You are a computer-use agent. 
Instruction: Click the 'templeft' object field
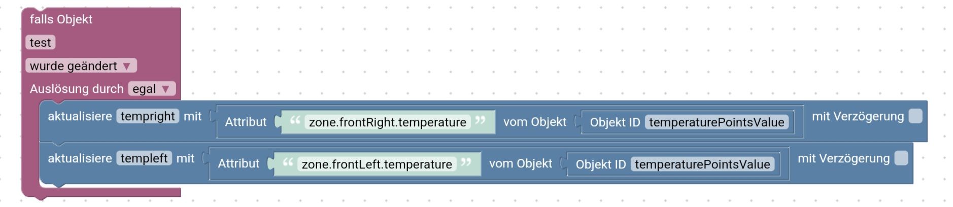144,158
